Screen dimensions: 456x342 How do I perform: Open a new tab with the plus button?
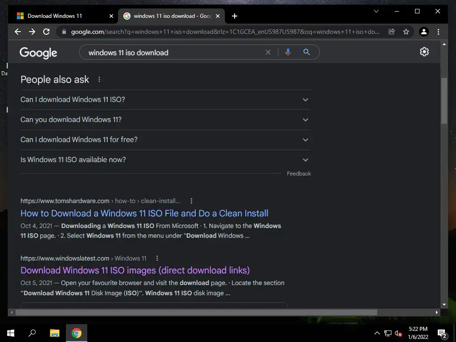(x=235, y=16)
